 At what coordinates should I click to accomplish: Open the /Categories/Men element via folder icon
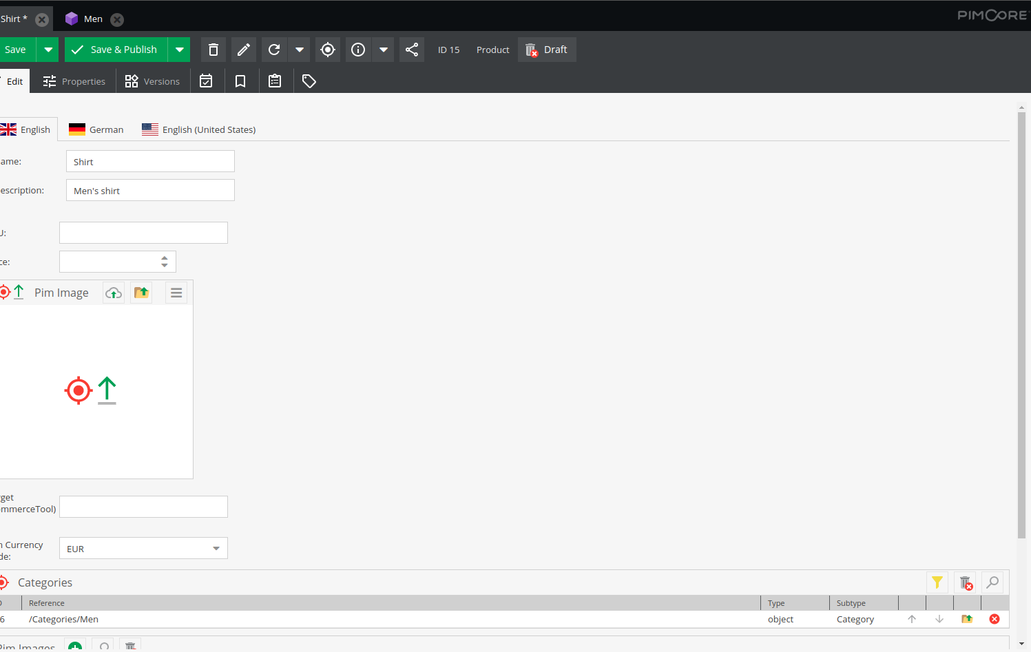[x=967, y=619]
